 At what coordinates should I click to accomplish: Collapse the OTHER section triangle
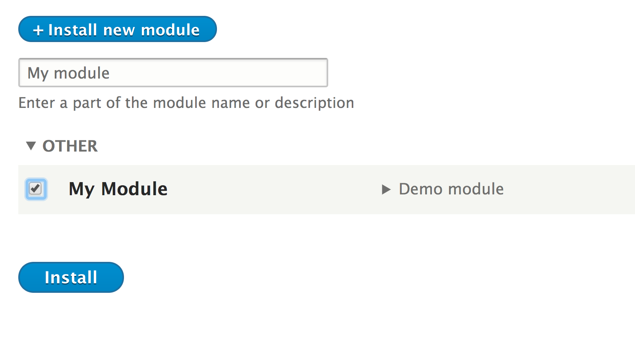point(31,146)
